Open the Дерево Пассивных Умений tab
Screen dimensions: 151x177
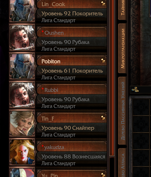[122, 110]
